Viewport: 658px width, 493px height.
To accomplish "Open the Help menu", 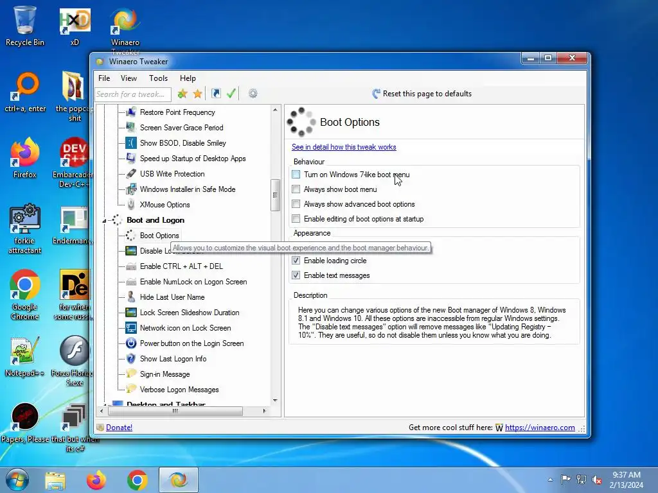I will pos(188,78).
